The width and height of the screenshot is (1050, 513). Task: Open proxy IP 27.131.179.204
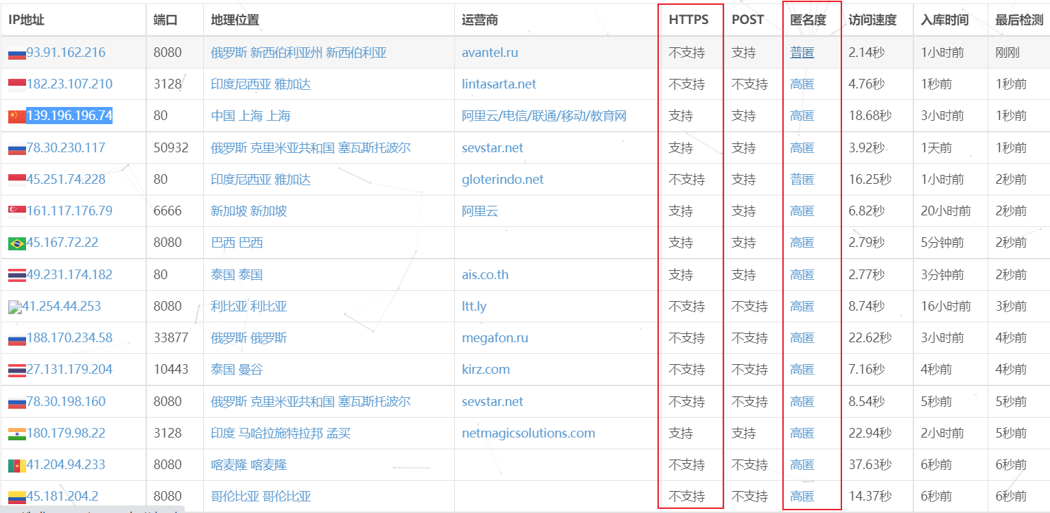coord(69,369)
